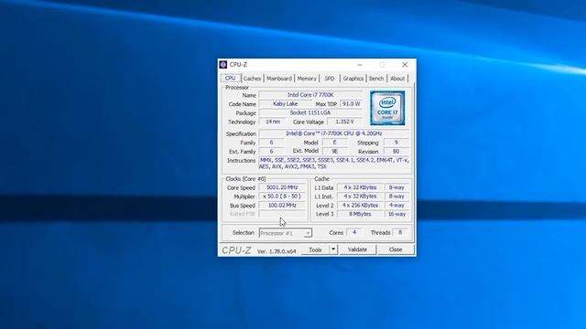Click the Level 2 value 4 x 256 KBytes
586x329 pixels.
point(360,205)
